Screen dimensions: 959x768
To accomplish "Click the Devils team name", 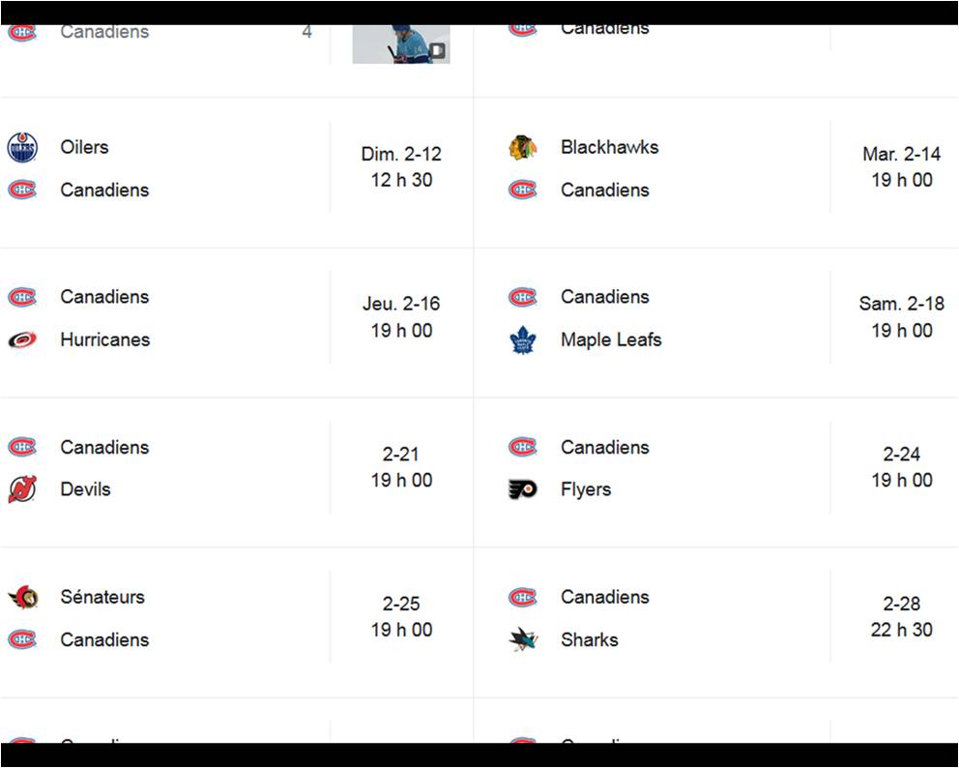I will [x=85, y=489].
